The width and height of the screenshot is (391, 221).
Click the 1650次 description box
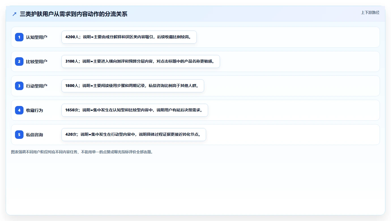[x=135, y=110]
